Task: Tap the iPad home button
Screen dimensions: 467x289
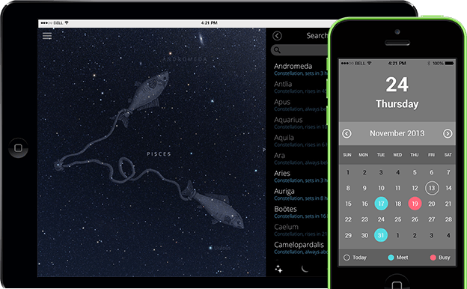Action: [x=18, y=147]
